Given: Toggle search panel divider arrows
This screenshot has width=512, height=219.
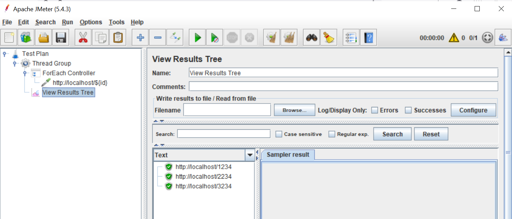Looking at the screenshot, I should pos(159,145).
